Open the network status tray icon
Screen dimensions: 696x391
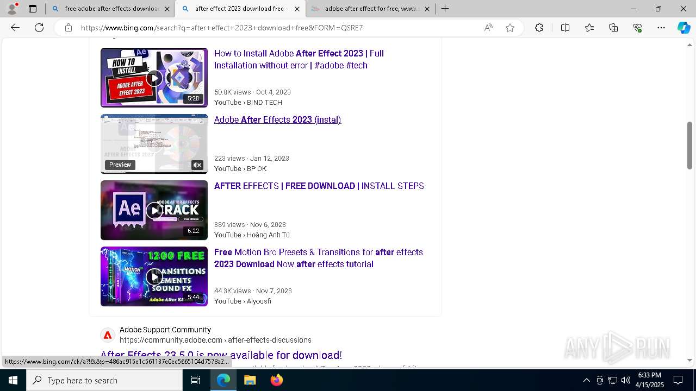click(x=613, y=380)
